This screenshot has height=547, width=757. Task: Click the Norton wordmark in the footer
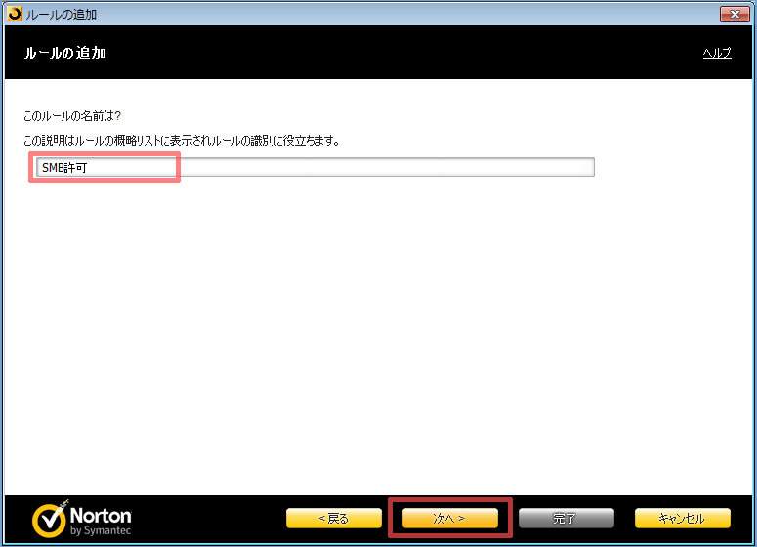(x=101, y=514)
